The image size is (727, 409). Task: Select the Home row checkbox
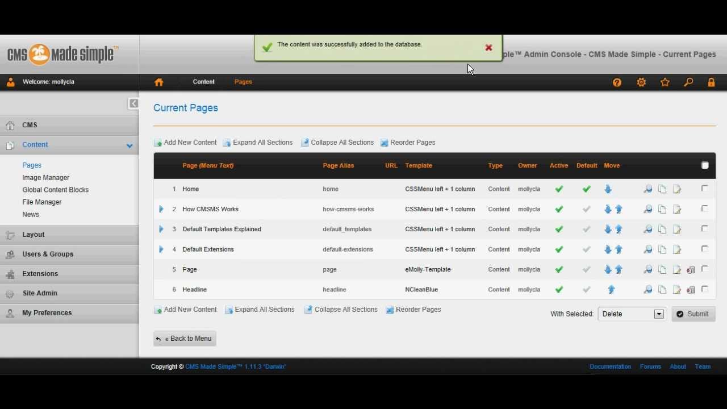pos(705,188)
